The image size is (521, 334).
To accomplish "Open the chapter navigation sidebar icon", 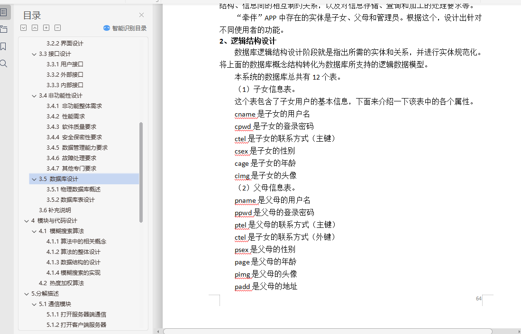I will click(3, 29).
